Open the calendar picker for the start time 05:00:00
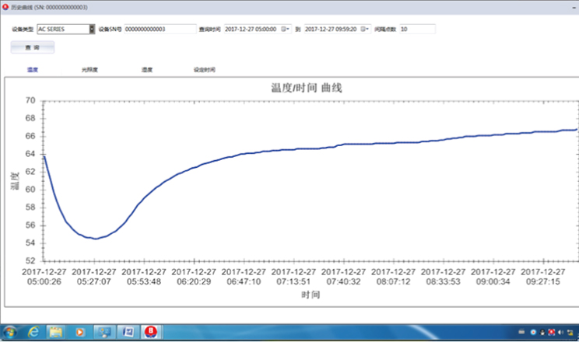This screenshot has height=342, width=579. [x=285, y=29]
